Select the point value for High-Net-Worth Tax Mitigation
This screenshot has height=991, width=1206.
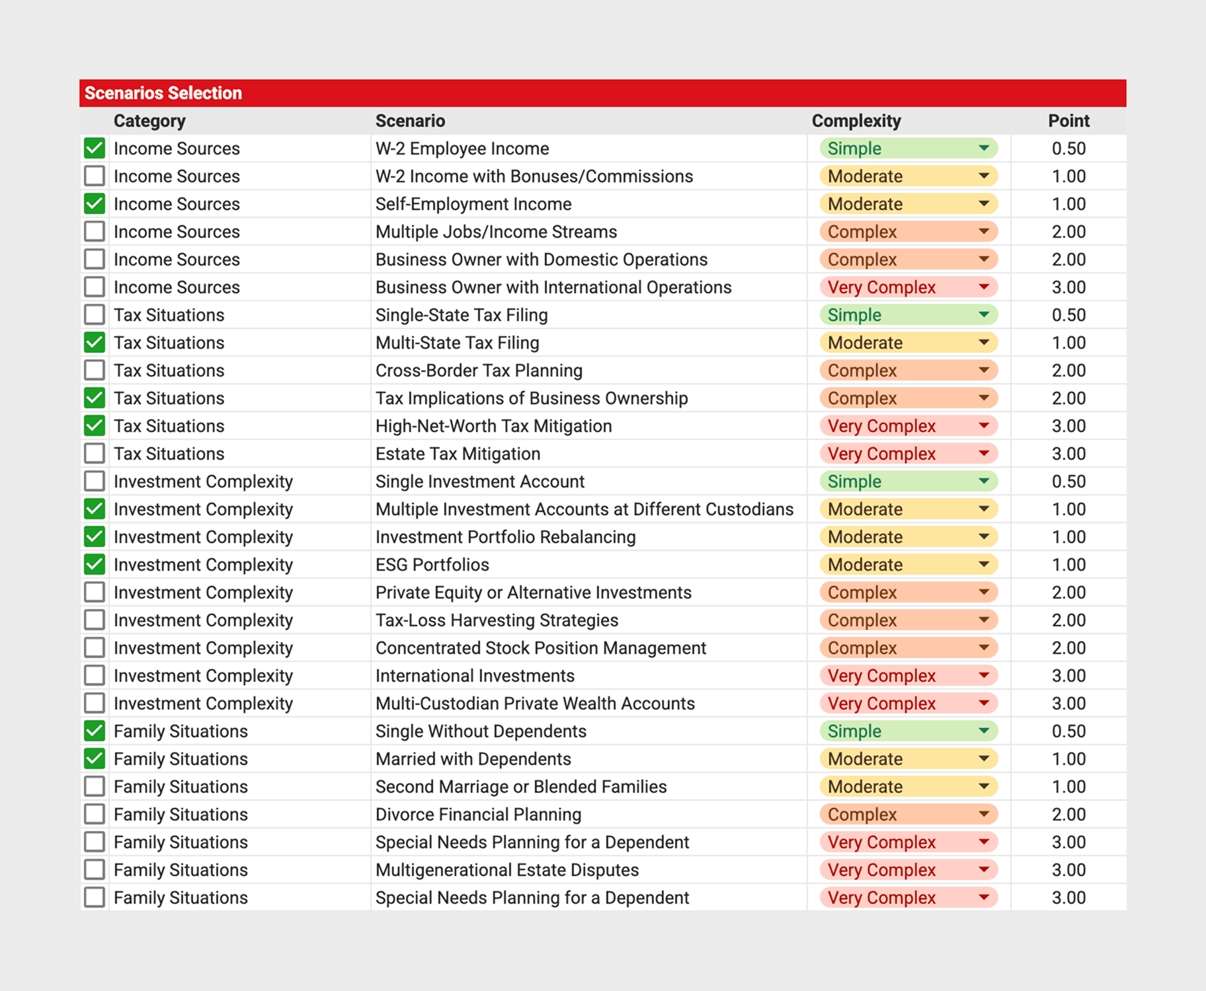click(1068, 426)
